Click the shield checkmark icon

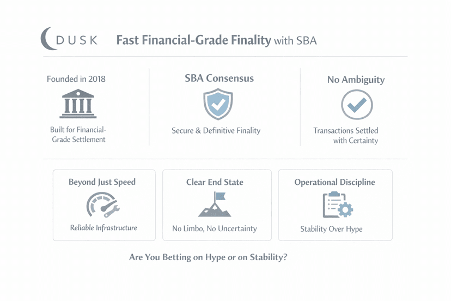[x=218, y=104]
